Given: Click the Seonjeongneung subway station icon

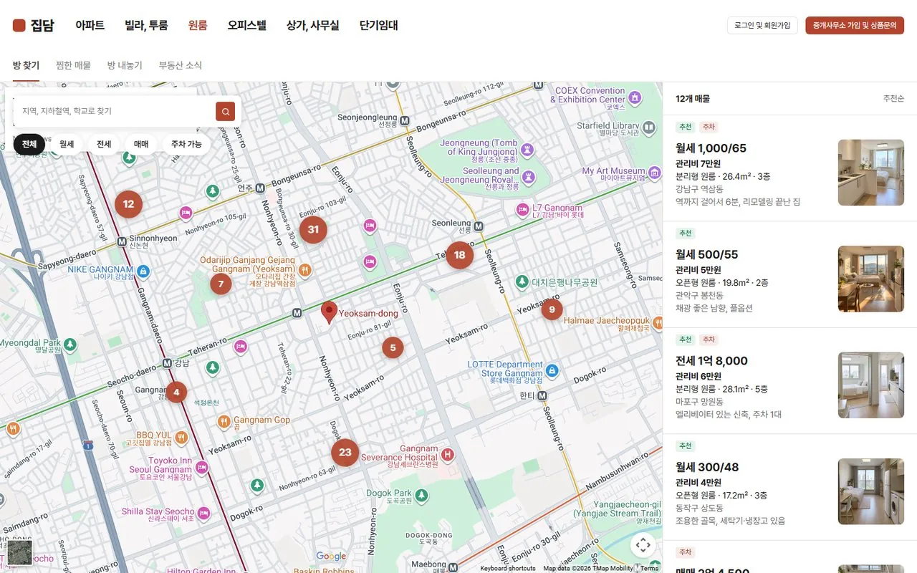Looking at the screenshot, I should (405, 121).
